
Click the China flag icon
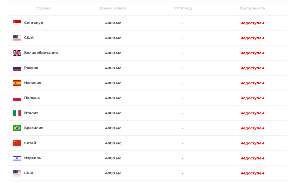coord(17,143)
